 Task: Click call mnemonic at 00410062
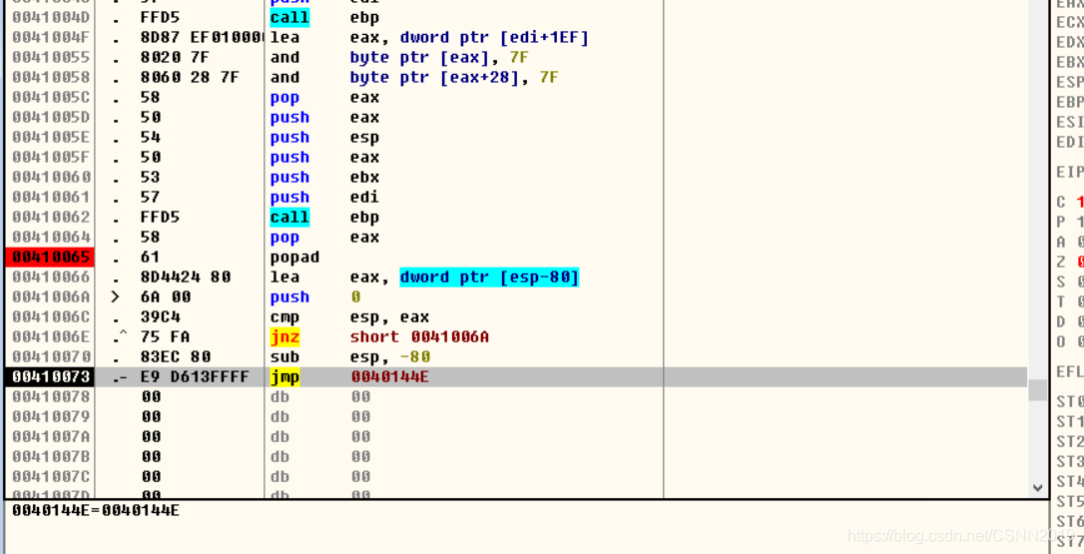coord(289,218)
